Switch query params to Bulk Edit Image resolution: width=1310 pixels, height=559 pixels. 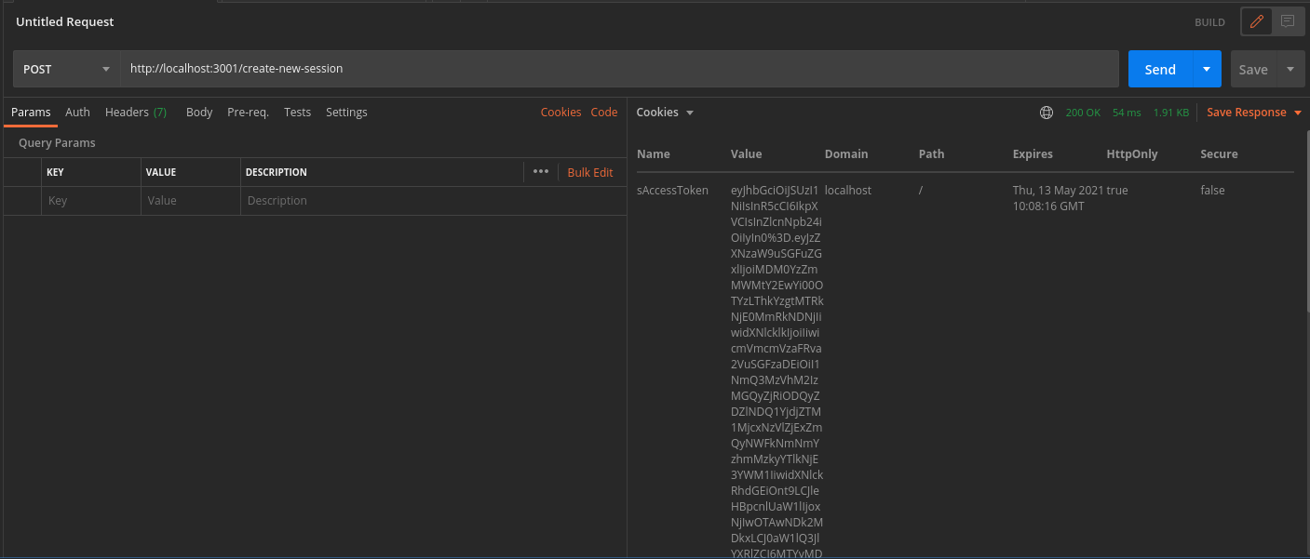click(590, 172)
